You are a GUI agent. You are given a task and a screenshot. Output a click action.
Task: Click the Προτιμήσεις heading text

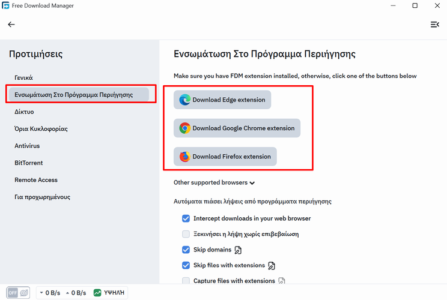pos(36,54)
